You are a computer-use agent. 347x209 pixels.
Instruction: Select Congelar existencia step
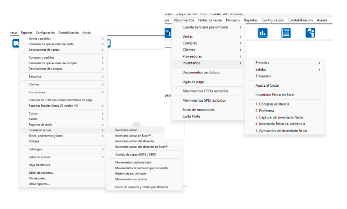[272, 104]
